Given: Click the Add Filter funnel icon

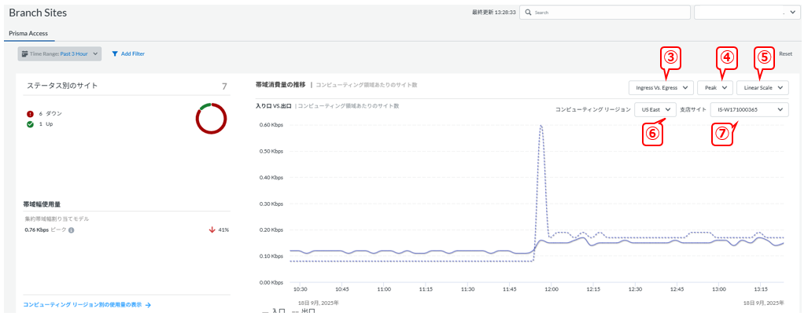Looking at the screenshot, I should point(115,54).
